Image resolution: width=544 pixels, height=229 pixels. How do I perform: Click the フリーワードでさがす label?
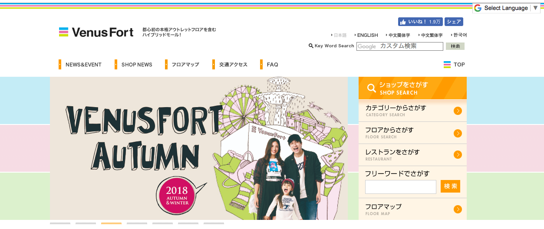tap(397, 173)
